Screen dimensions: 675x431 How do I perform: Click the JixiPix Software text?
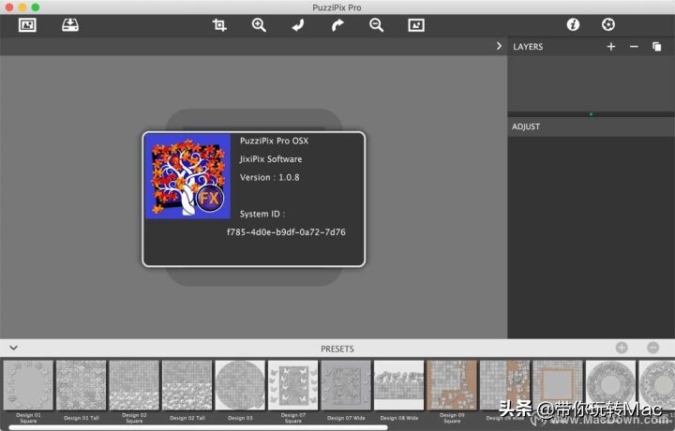point(271,159)
